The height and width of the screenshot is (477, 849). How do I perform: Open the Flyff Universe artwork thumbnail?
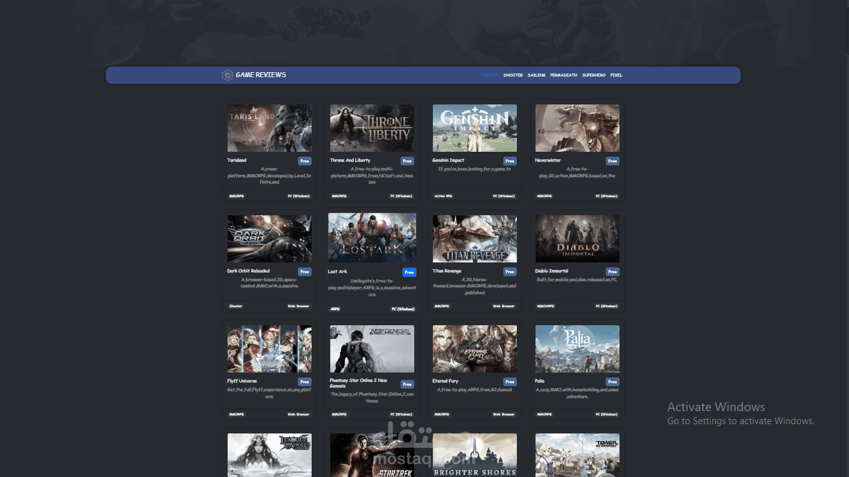(x=269, y=349)
